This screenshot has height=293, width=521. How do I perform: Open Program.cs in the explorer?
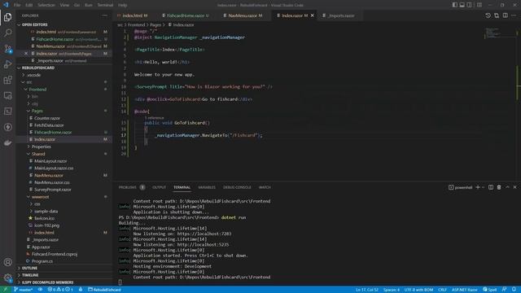[42, 261]
